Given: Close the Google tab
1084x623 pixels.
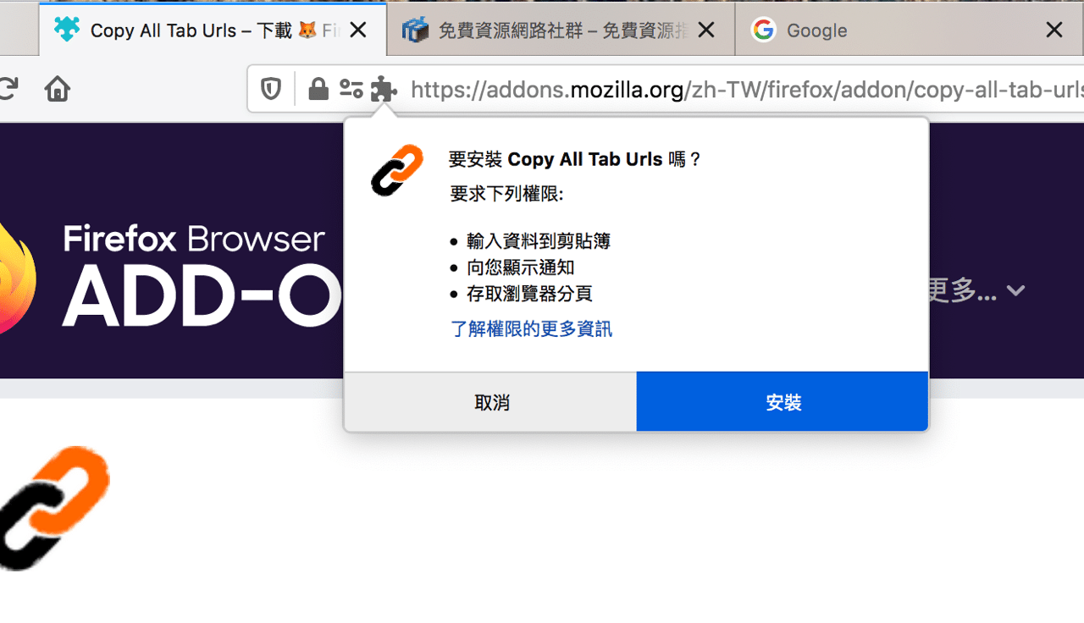Looking at the screenshot, I should 1054,30.
